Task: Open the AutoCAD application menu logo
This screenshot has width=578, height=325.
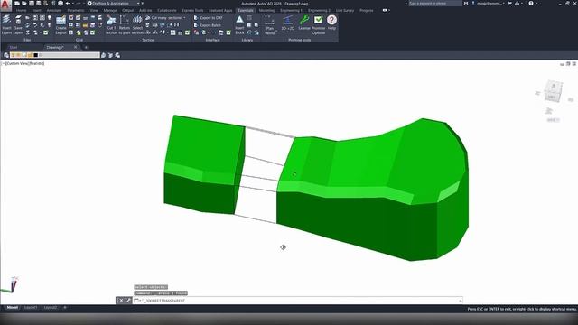Action: coord(5,5)
